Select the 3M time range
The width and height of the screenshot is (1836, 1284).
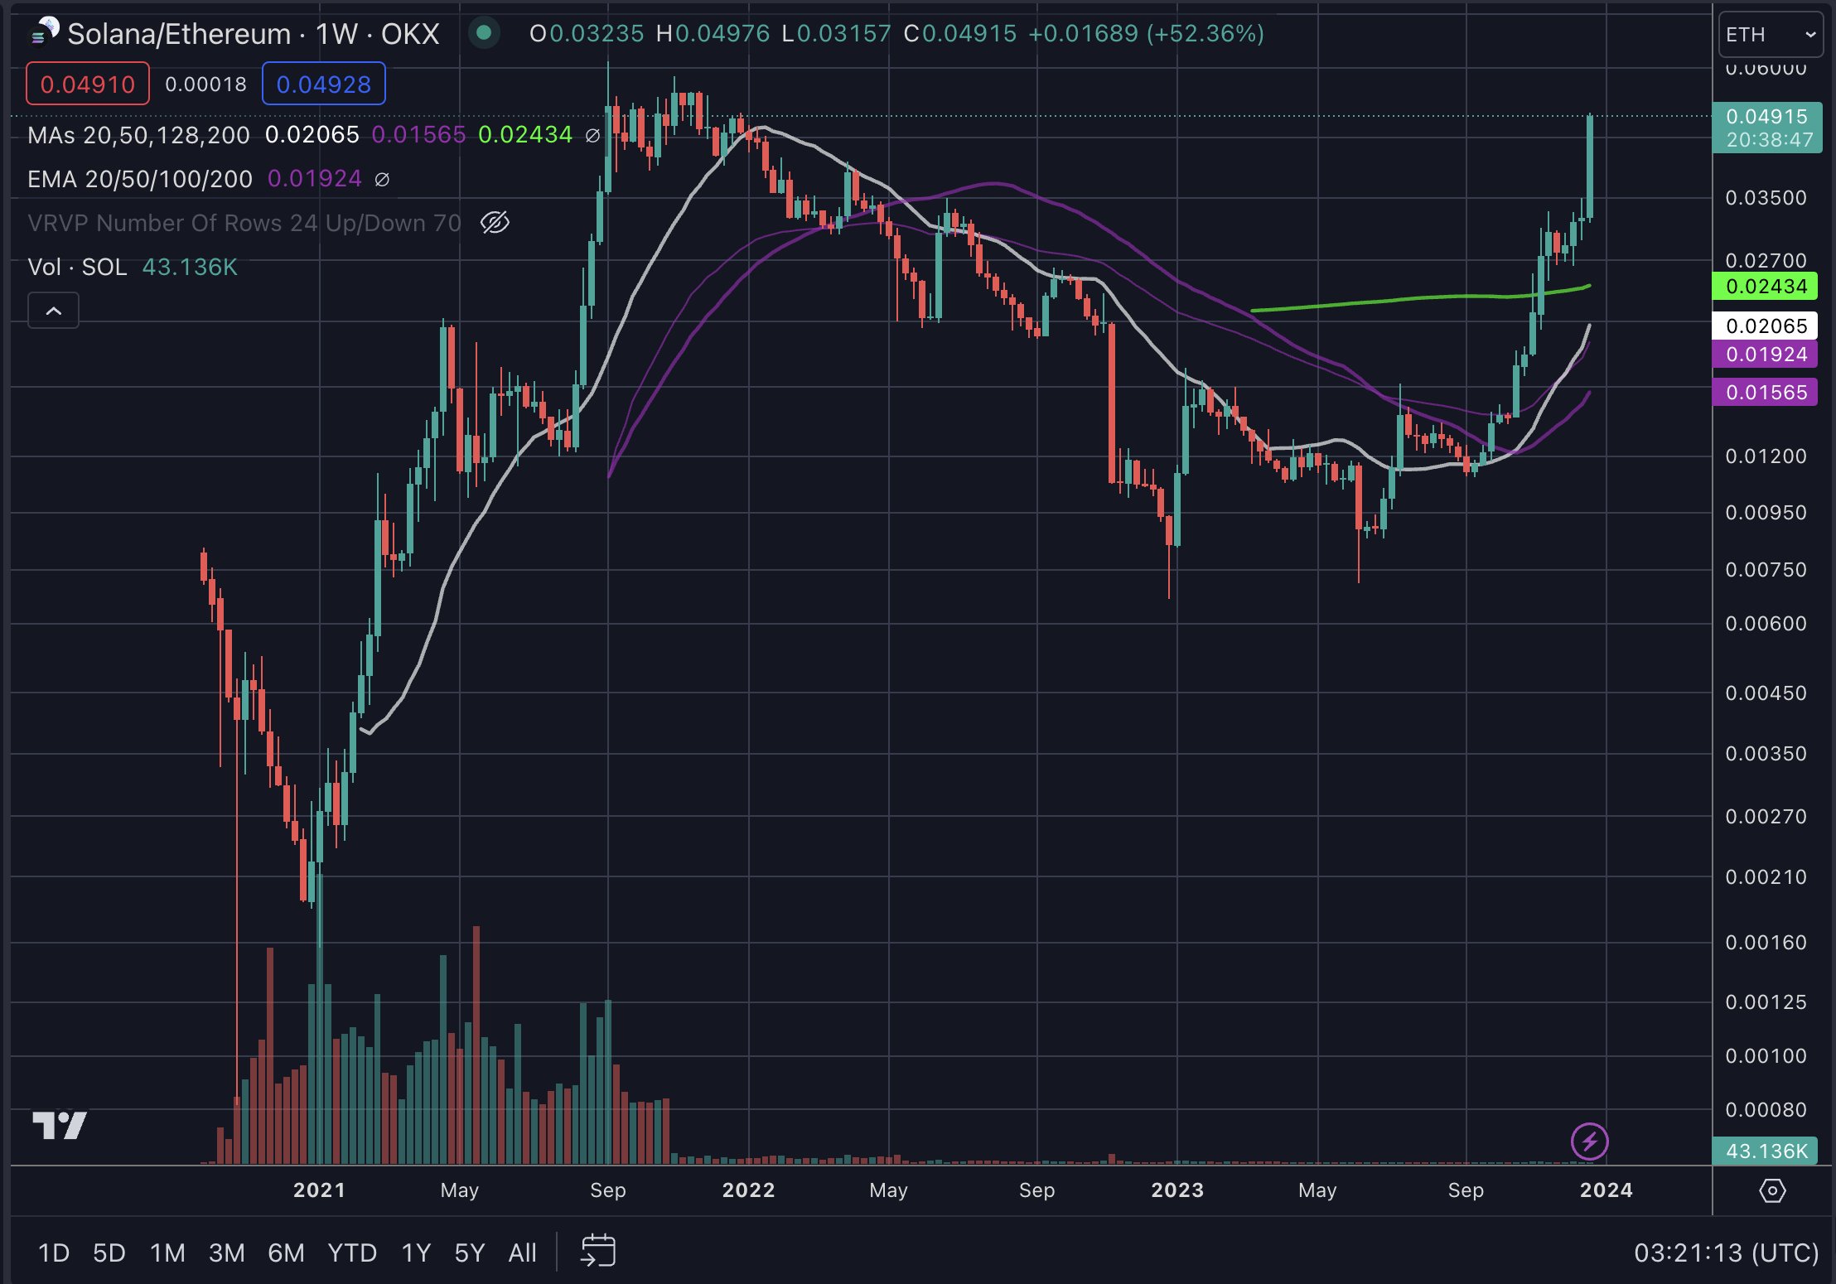point(226,1253)
